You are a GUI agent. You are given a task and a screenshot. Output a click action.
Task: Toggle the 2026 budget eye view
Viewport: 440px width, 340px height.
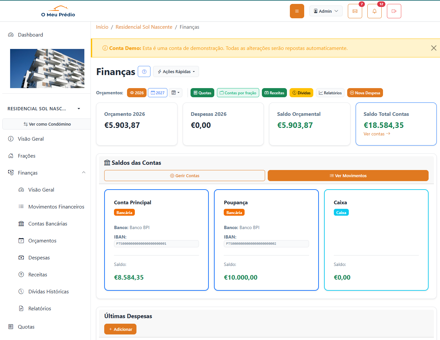point(136,93)
